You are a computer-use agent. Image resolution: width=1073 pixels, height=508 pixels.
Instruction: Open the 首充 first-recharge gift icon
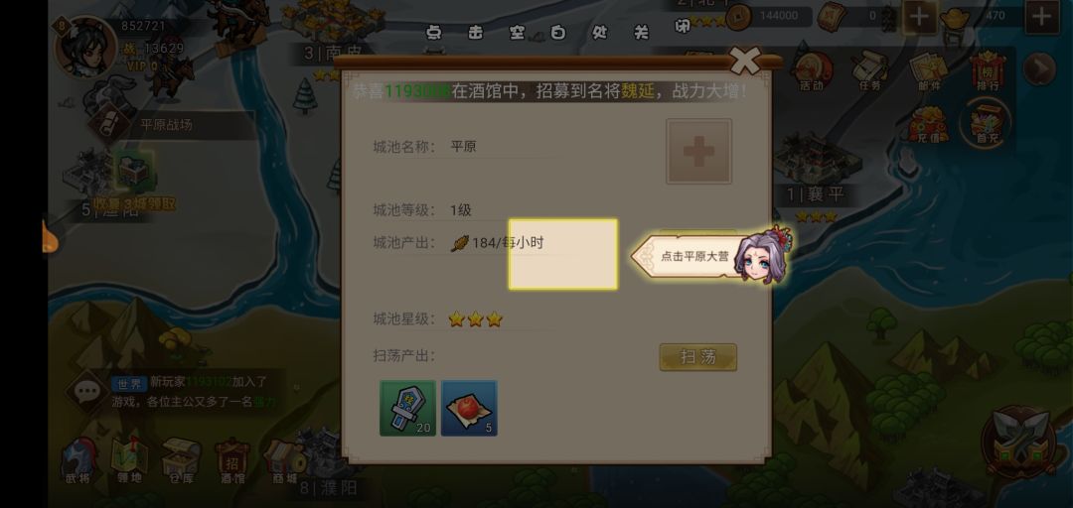point(986,124)
